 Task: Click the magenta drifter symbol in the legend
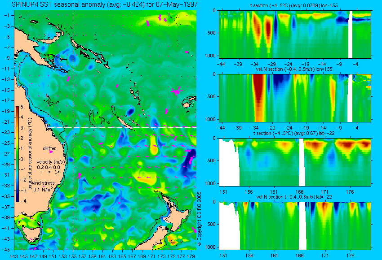(51, 152)
